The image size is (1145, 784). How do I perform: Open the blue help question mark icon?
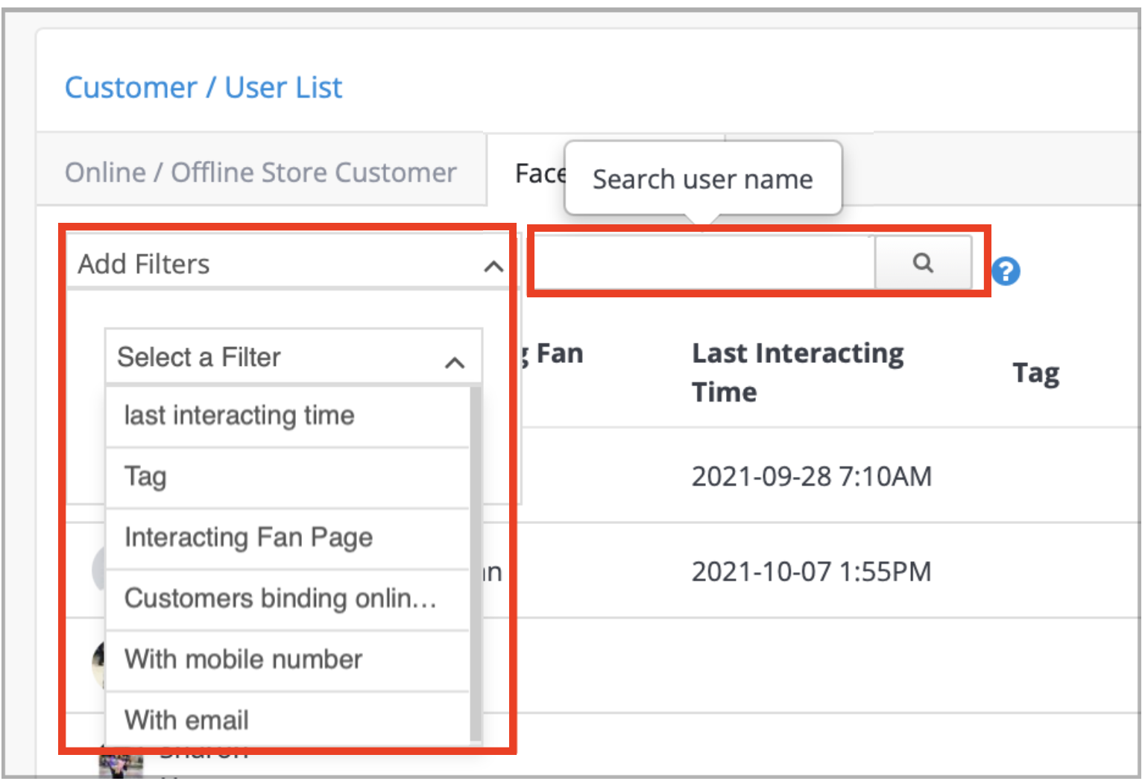point(1006,271)
